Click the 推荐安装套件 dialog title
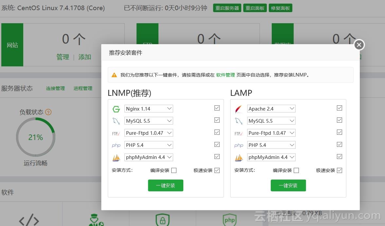 point(125,53)
